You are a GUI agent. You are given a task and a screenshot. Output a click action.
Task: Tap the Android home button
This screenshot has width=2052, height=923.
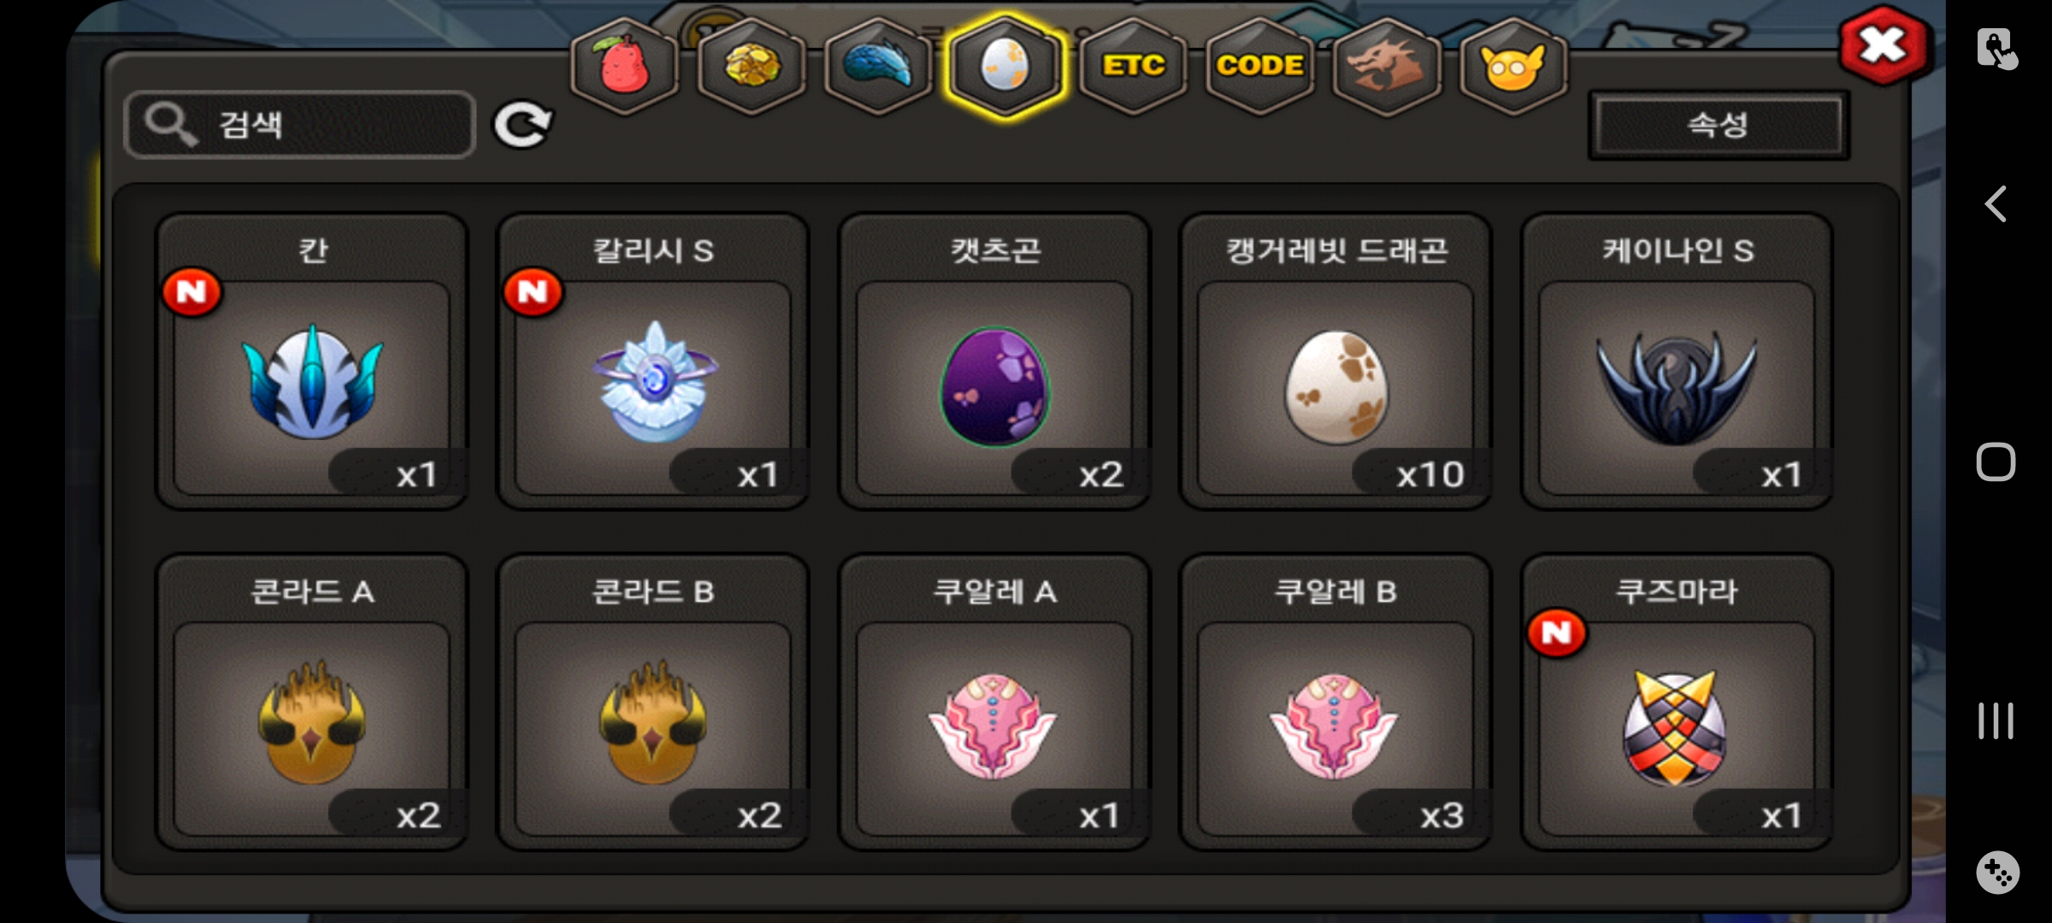pos(1996,462)
